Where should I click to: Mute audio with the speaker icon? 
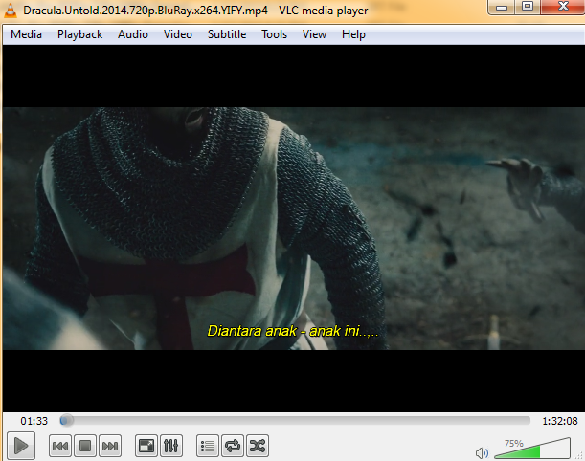(x=482, y=452)
